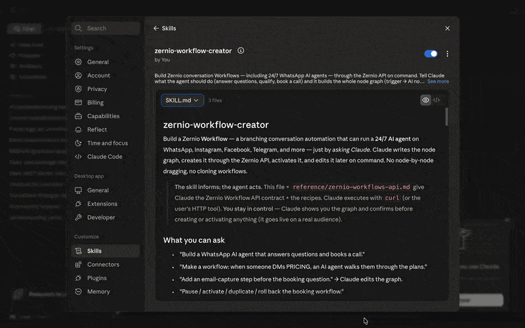Click the Connectors icon
The width and height of the screenshot is (525, 328).
(x=78, y=264)
